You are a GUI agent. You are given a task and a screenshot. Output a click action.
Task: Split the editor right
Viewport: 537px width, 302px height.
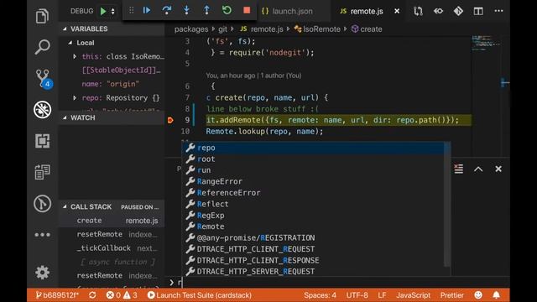[x=478, y=11]
